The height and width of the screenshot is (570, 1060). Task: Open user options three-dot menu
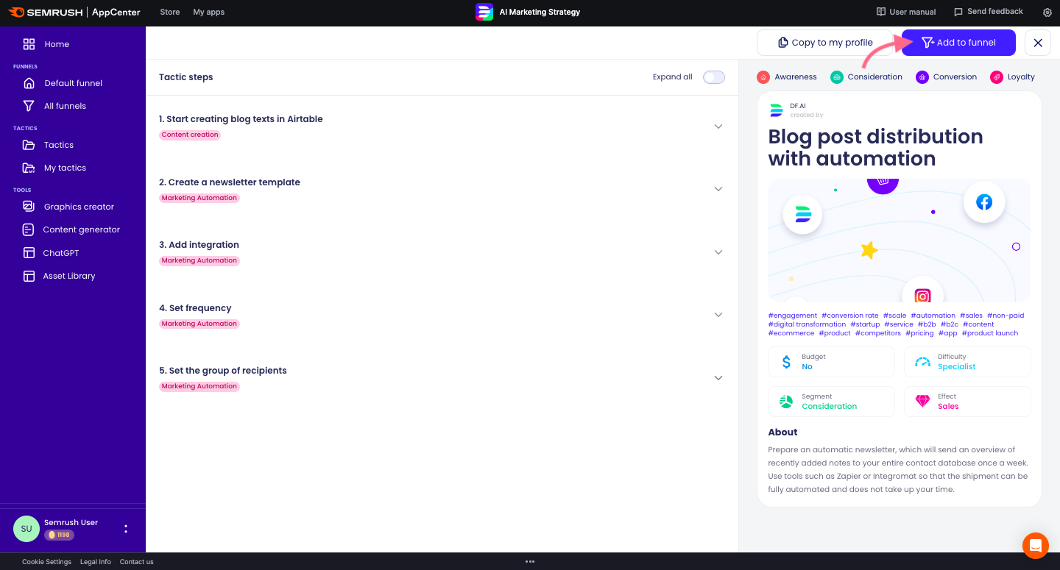[x=126, y=529]
